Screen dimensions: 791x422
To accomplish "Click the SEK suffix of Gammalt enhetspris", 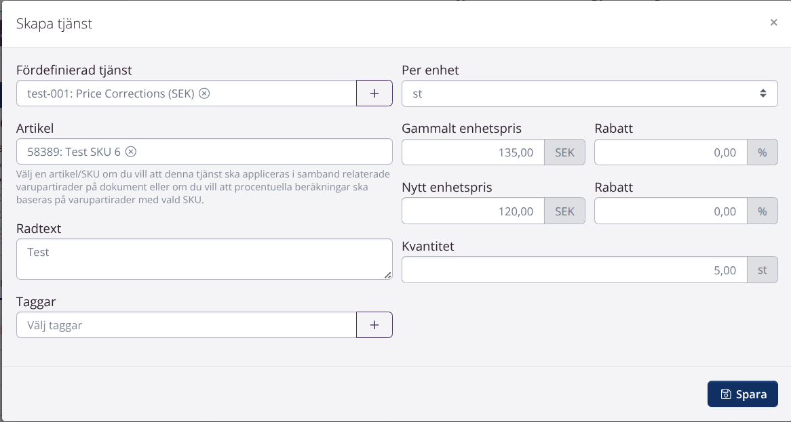I will 564,152.
